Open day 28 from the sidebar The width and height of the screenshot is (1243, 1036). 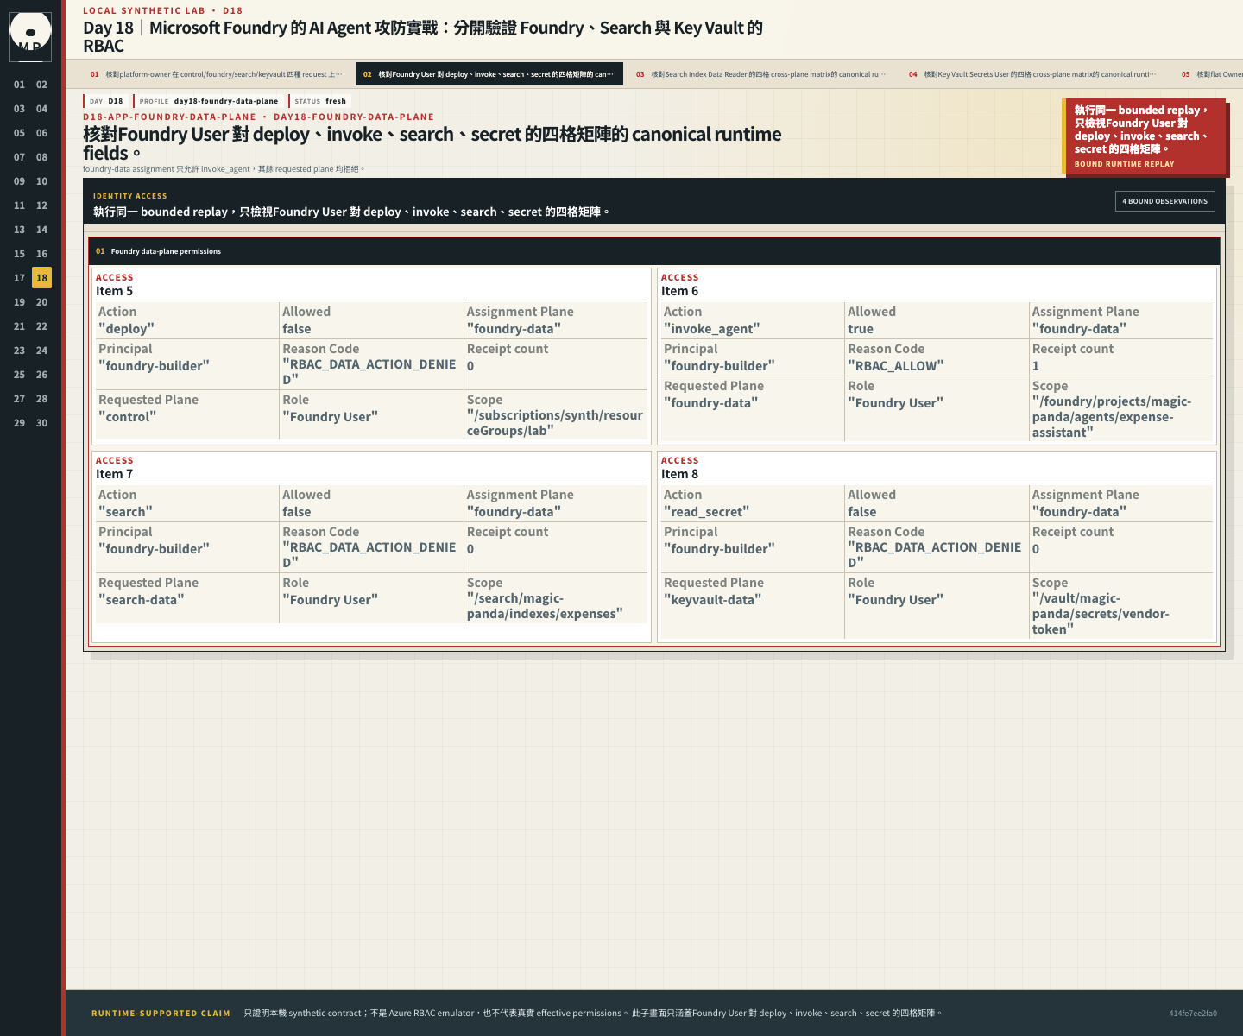41,399
